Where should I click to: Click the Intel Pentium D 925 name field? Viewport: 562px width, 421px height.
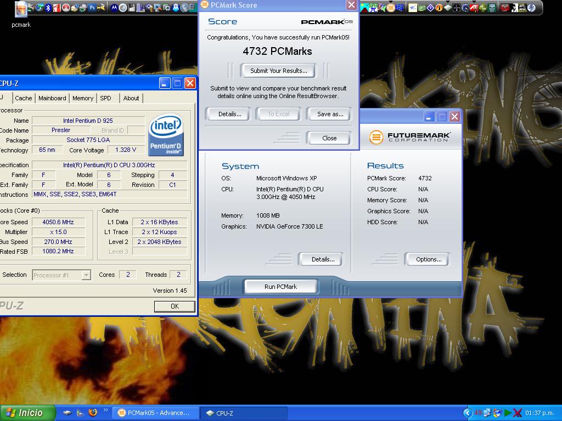(x=88, y=121)
